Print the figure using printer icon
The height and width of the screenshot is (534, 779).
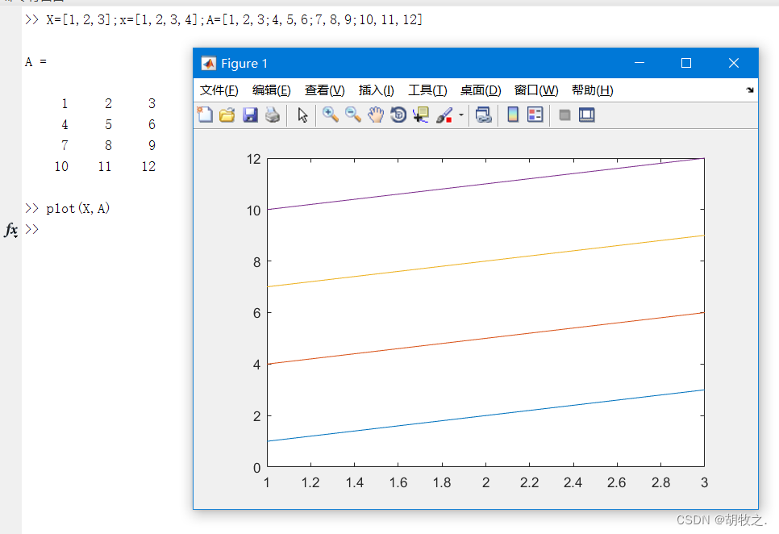[x=273, y=115]
